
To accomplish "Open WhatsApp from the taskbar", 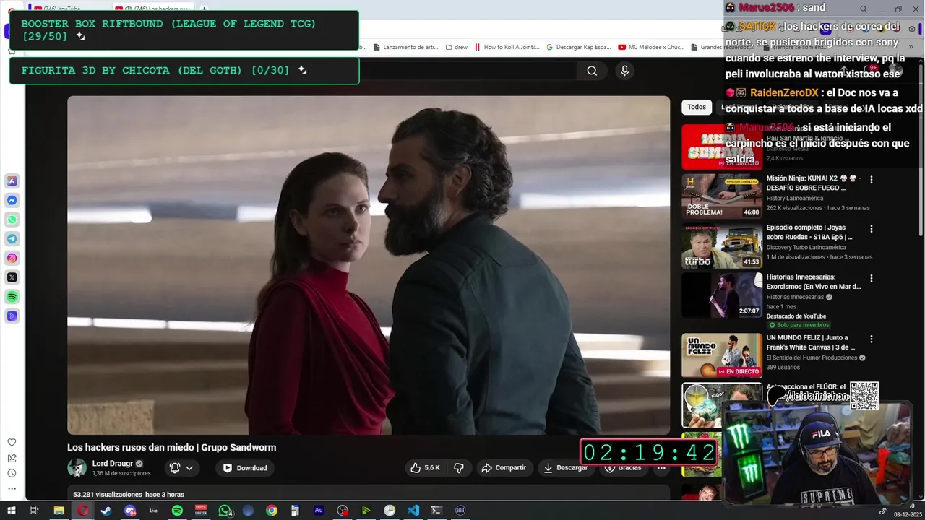I will coord(225,511).
